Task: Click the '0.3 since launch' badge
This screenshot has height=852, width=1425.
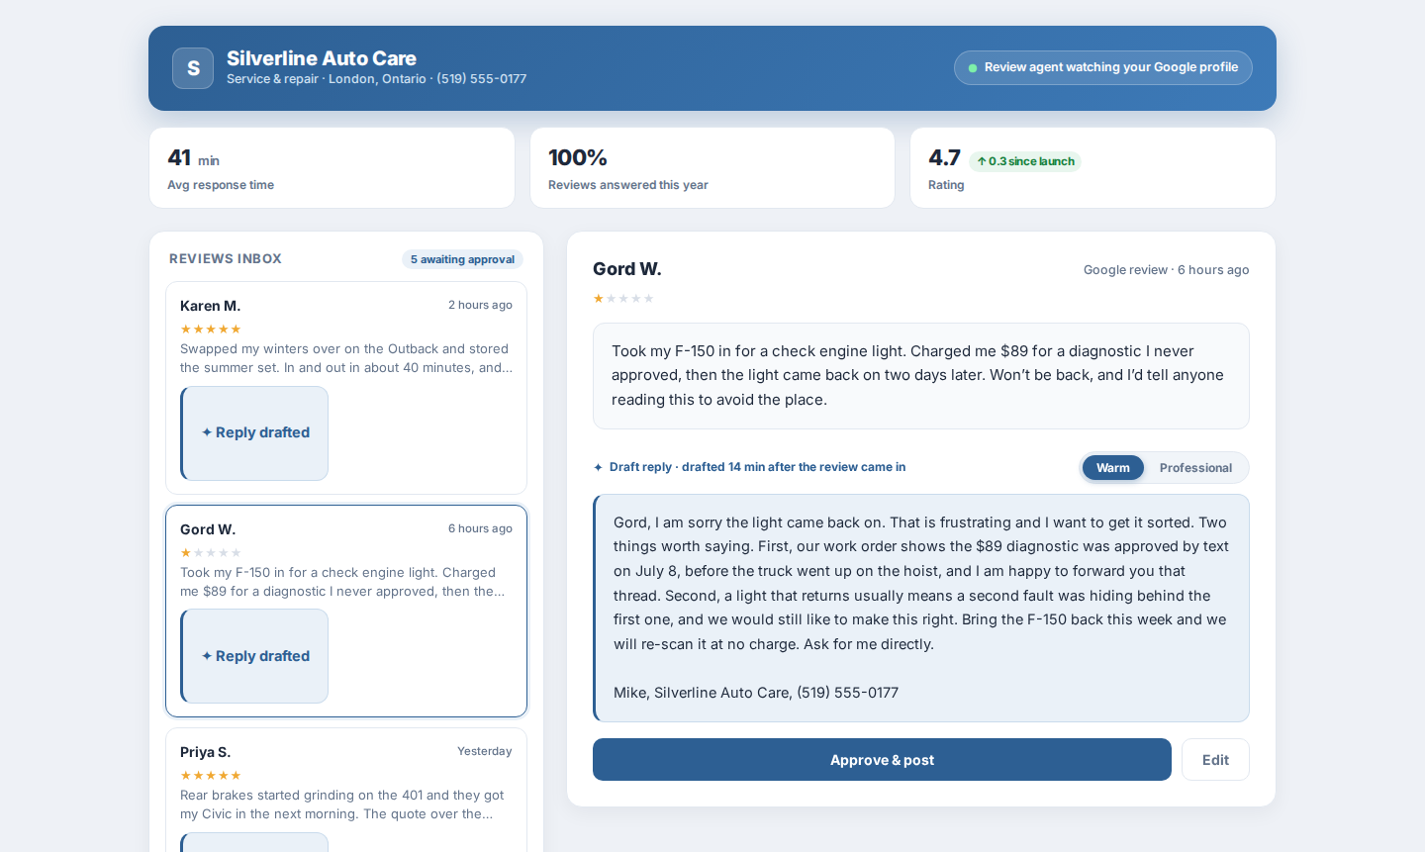Action: 1025,161
